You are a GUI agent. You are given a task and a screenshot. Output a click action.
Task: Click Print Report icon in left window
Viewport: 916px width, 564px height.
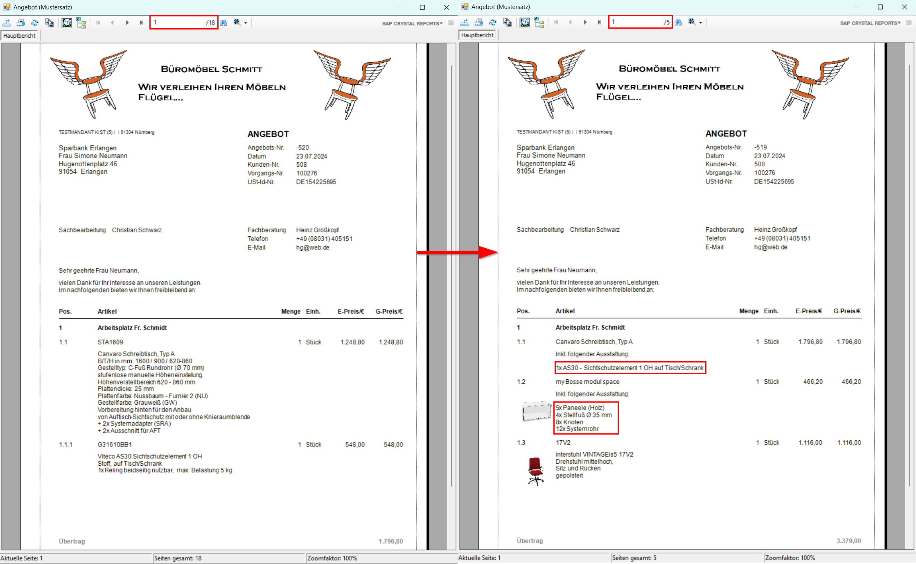tap(21, 23)
